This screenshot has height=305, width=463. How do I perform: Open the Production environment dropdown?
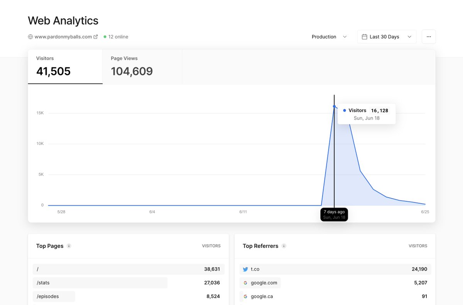pos(330,37)
